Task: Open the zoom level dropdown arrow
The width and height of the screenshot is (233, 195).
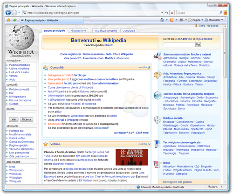Action: point(221,187)
